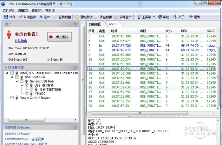Open the CEIWEI Software link
Image resolution: width=222 pixels, height=145 pixels.
pos(17,134)
